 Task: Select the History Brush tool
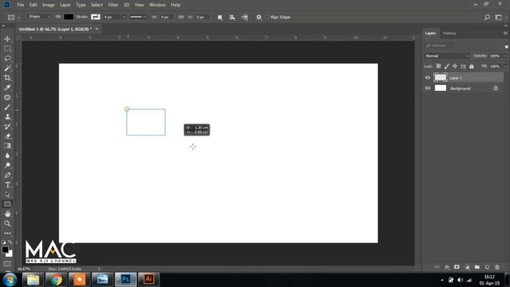pyautogui.click(x=7, y=127)
